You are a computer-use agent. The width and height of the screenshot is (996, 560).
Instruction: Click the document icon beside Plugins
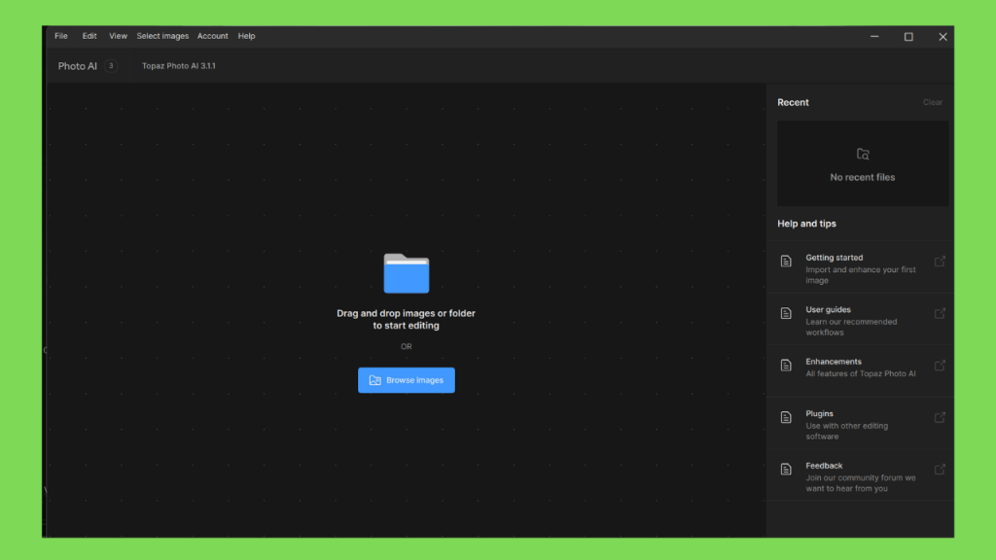[x=786, y=418]
